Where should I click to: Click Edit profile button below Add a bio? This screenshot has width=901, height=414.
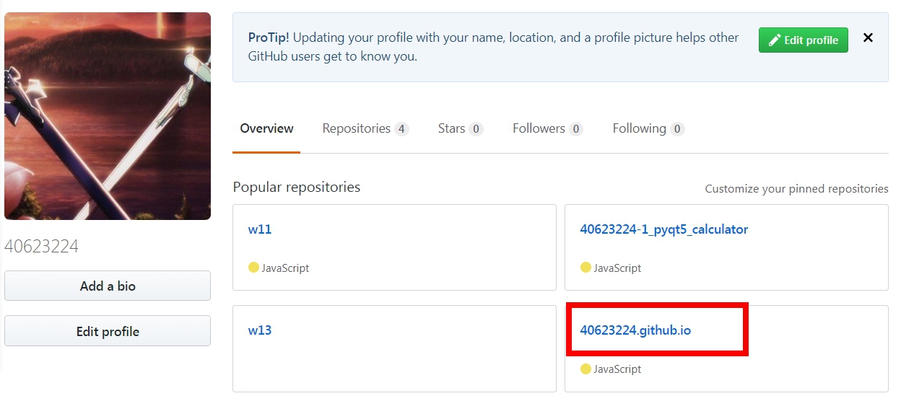tap(108, 331)
